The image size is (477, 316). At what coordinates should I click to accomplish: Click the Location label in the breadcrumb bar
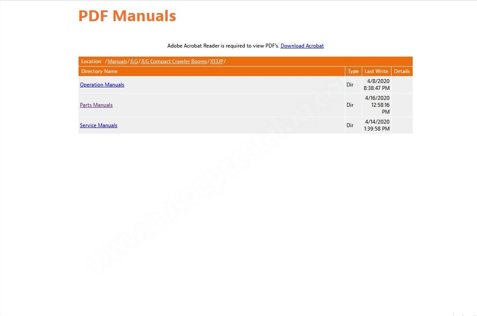click(x=92, y=61)
